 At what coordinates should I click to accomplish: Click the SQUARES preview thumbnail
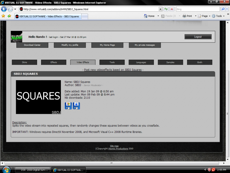tap(39, 97)
